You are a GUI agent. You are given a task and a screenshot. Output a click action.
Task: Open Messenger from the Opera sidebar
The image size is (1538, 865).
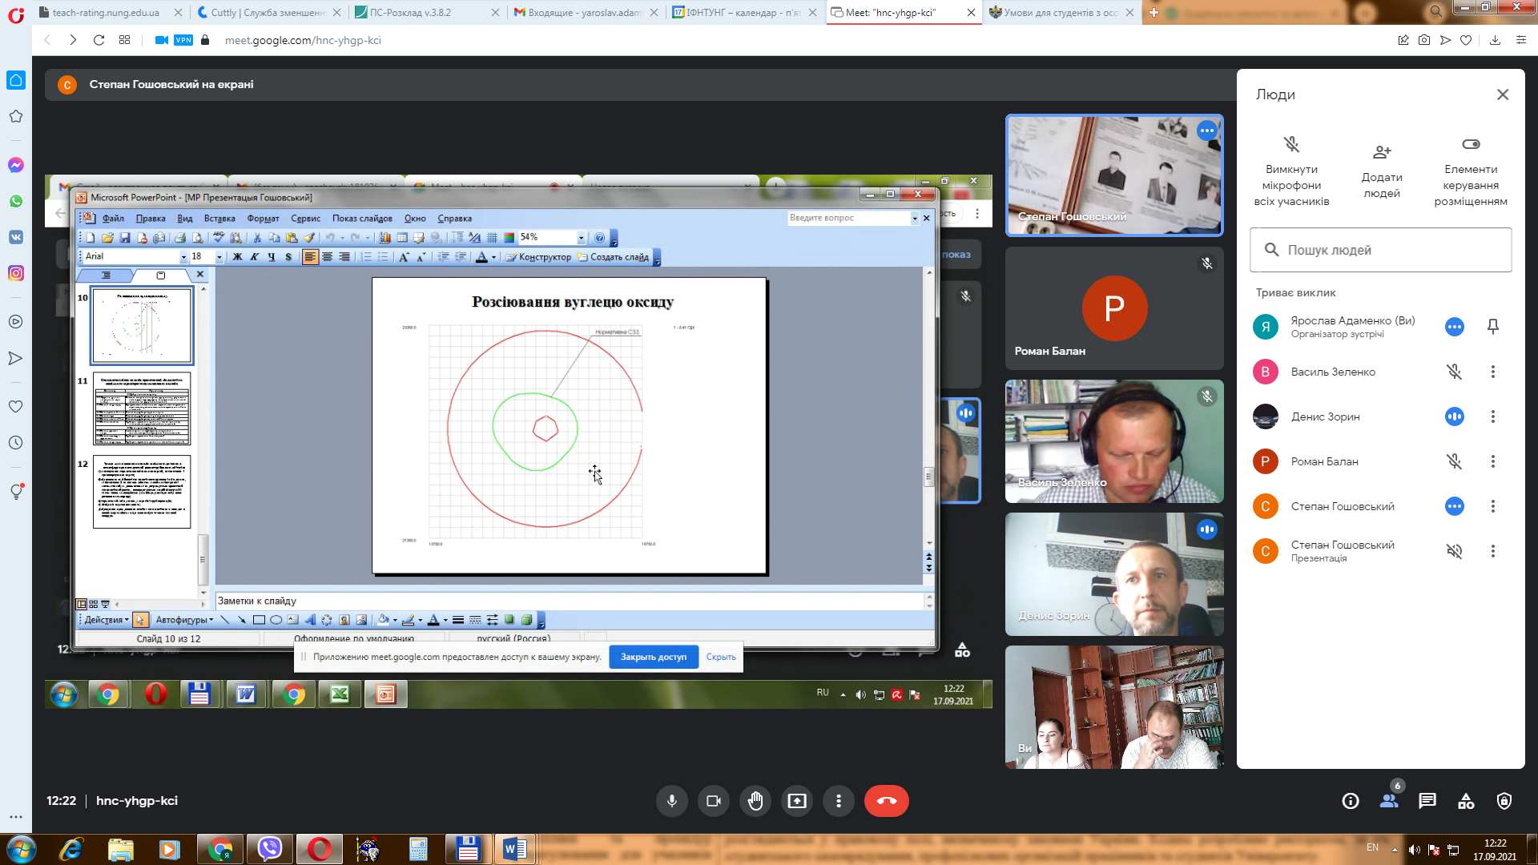click(16, 165)
